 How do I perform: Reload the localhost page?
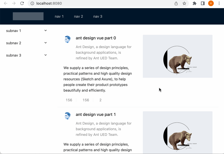coord(22,3)
